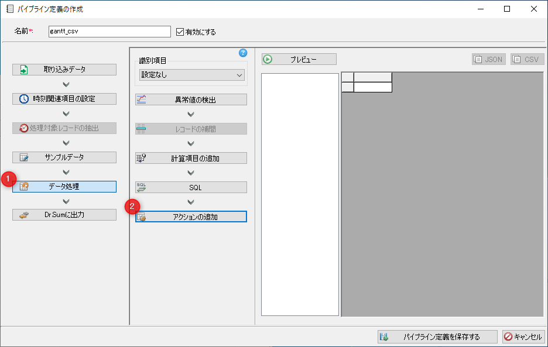Click the chart icon on 異常値の検出

click(x=141, y=99)
